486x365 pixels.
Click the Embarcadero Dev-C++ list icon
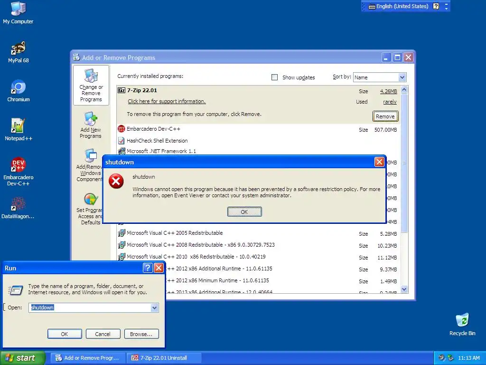(121, 129)
